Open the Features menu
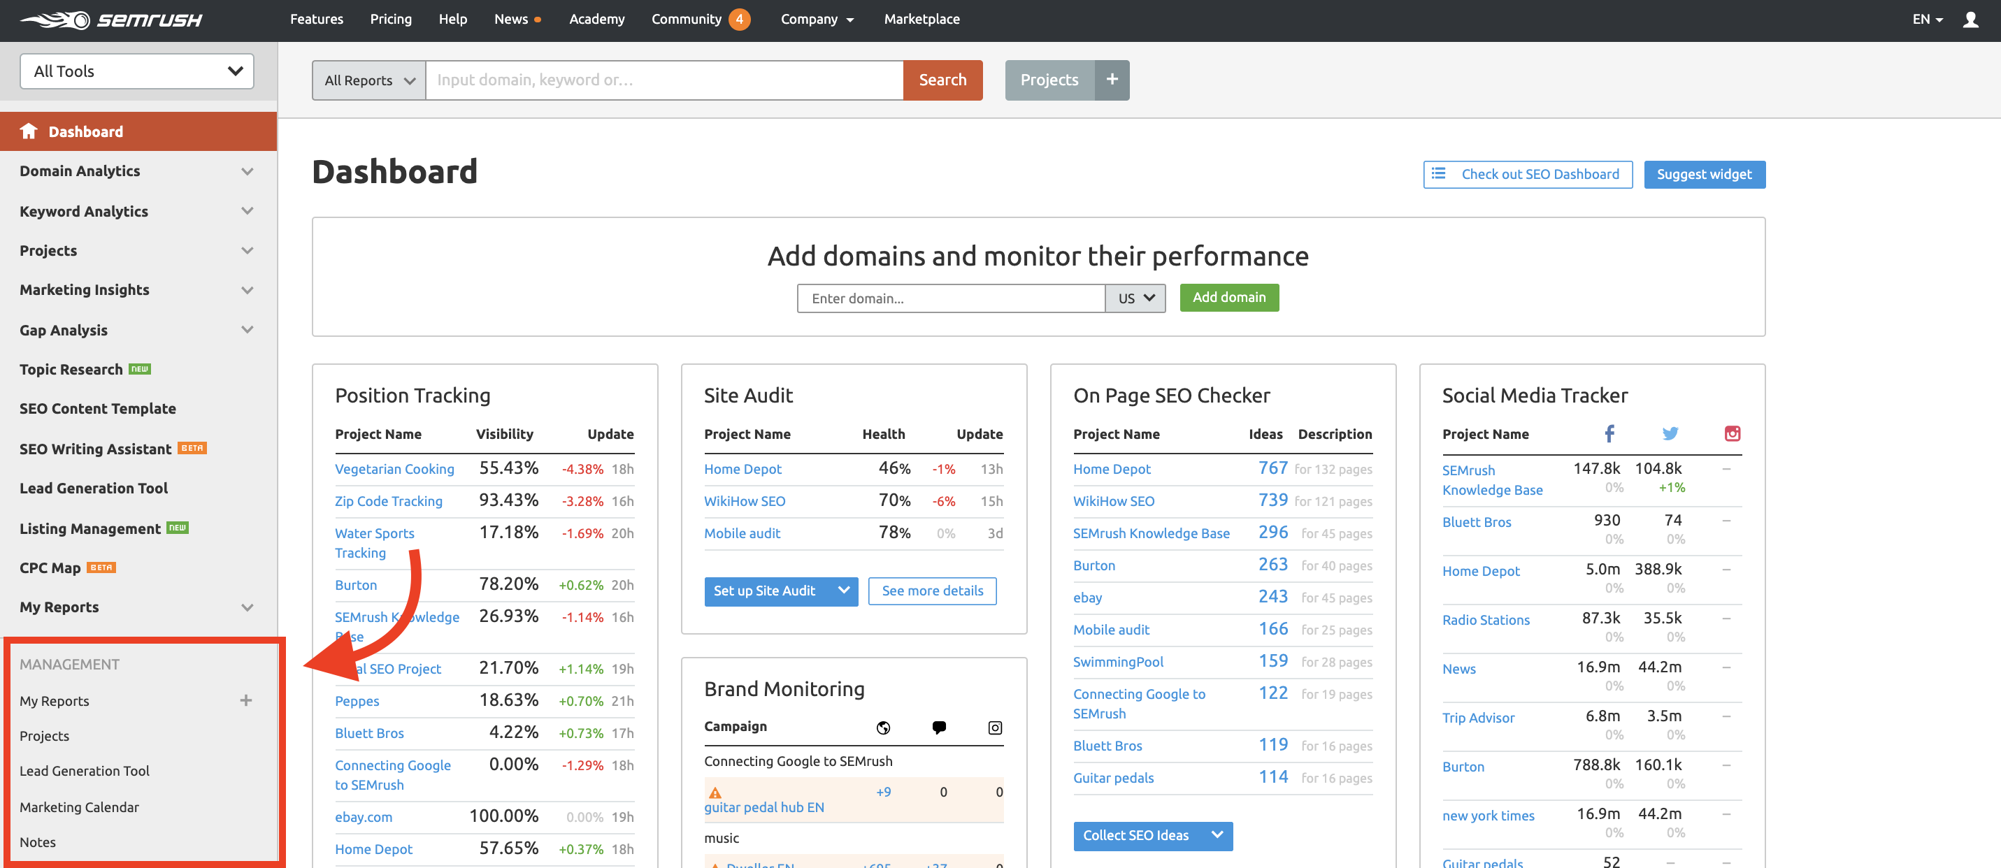 tap(316, 20)
